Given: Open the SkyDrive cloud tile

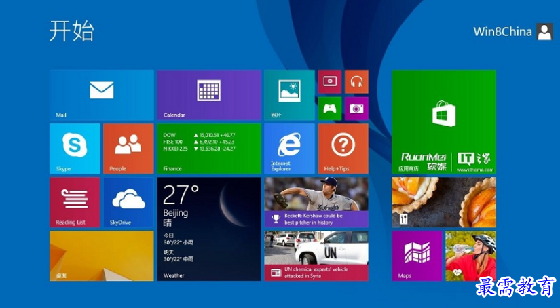Looking at the screenshot, I should [x=128, y=202].
